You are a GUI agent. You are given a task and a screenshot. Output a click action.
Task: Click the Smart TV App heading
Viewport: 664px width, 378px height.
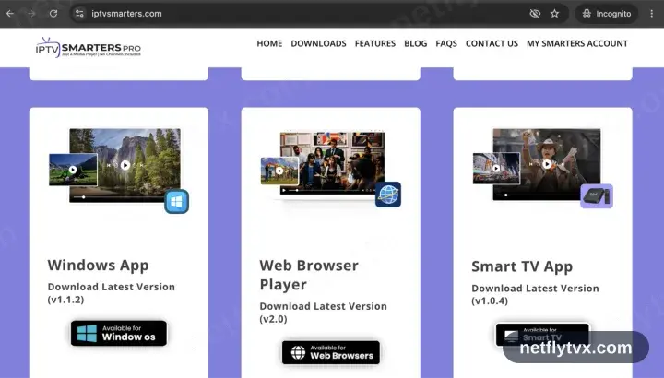point(522,266)
